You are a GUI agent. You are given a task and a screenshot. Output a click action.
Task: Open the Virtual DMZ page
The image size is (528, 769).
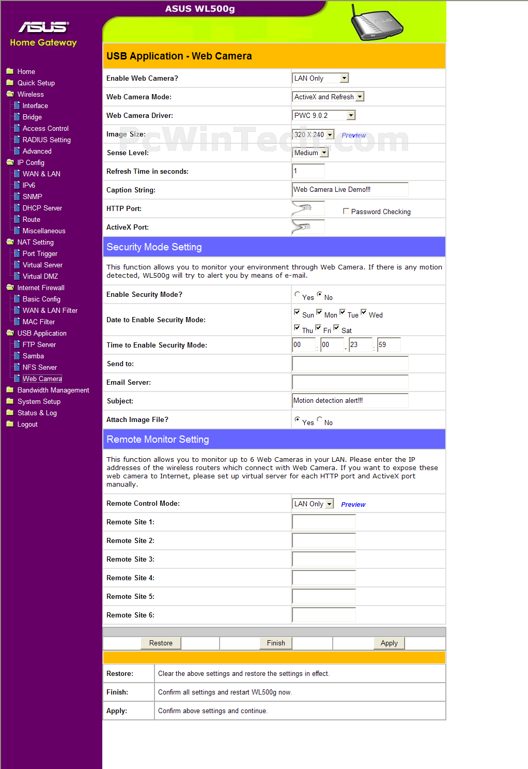[x=40, y=276]
